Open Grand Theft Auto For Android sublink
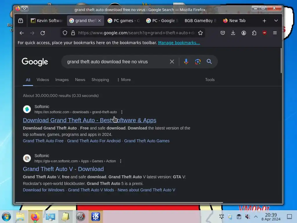 94,141
